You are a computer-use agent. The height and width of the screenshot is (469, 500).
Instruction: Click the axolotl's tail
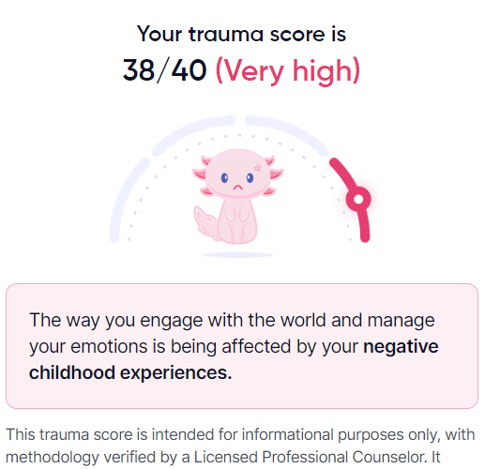point(205,223)
